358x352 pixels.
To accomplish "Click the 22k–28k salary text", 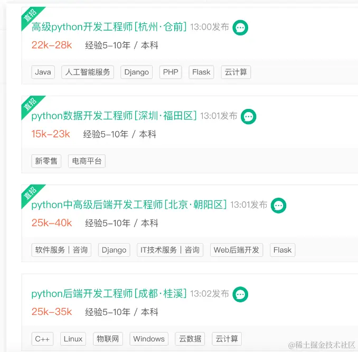I will coord(52,45).
